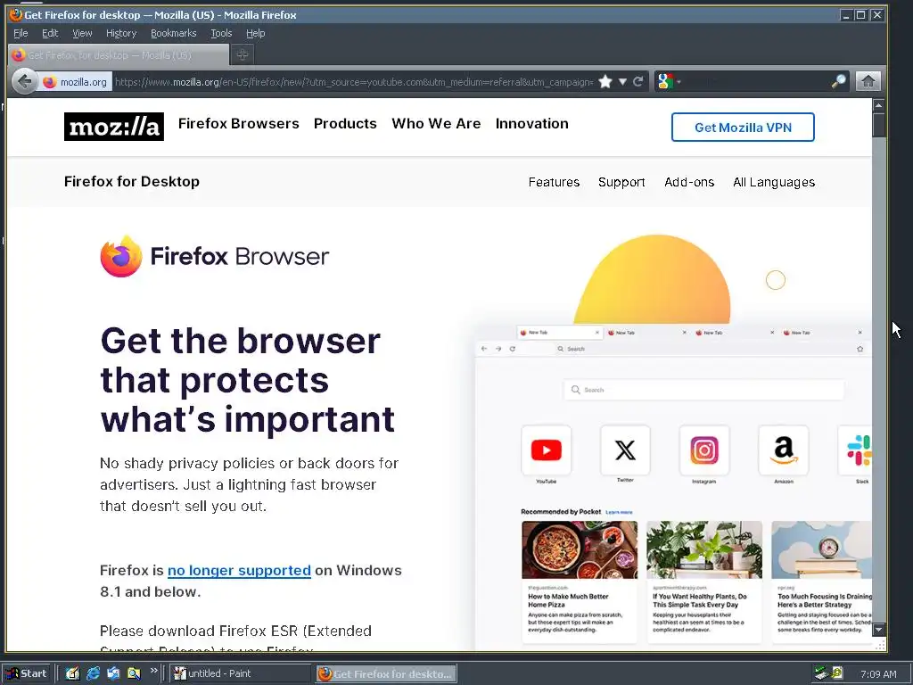Expand quick launch overflow chevron
This screenshot has height=685, width=913.
click(153, 671)
